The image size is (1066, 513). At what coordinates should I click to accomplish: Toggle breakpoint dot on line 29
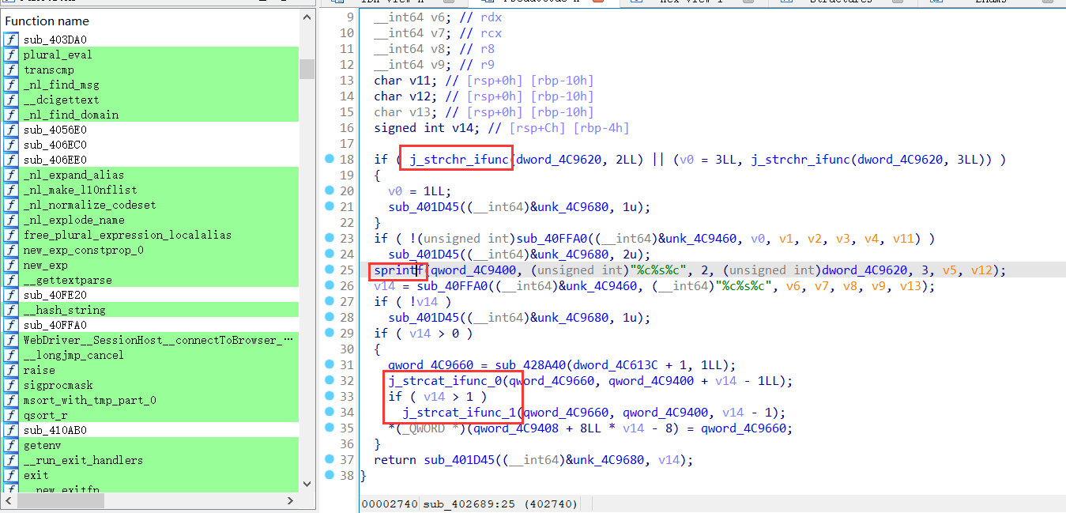point(329,333)
